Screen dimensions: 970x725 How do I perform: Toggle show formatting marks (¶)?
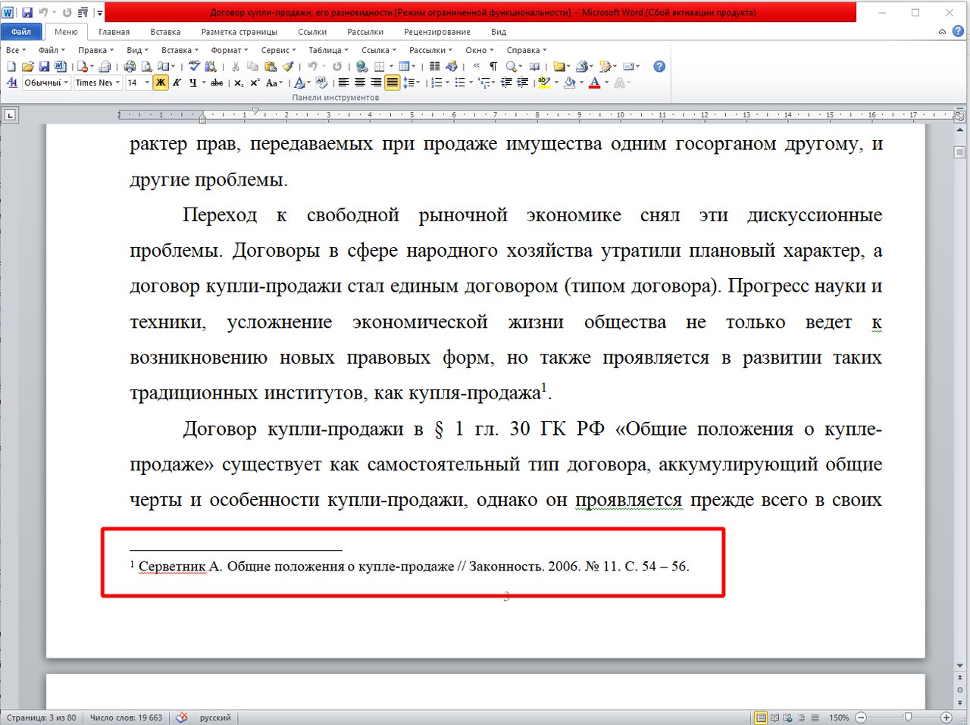pyautogui.click(x=493, y=66)
